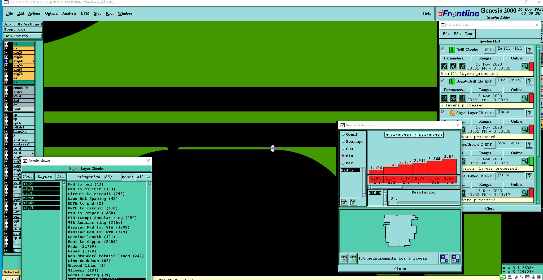Open help for Outer signal layer check
543x280 pixels.
point(529,176)
